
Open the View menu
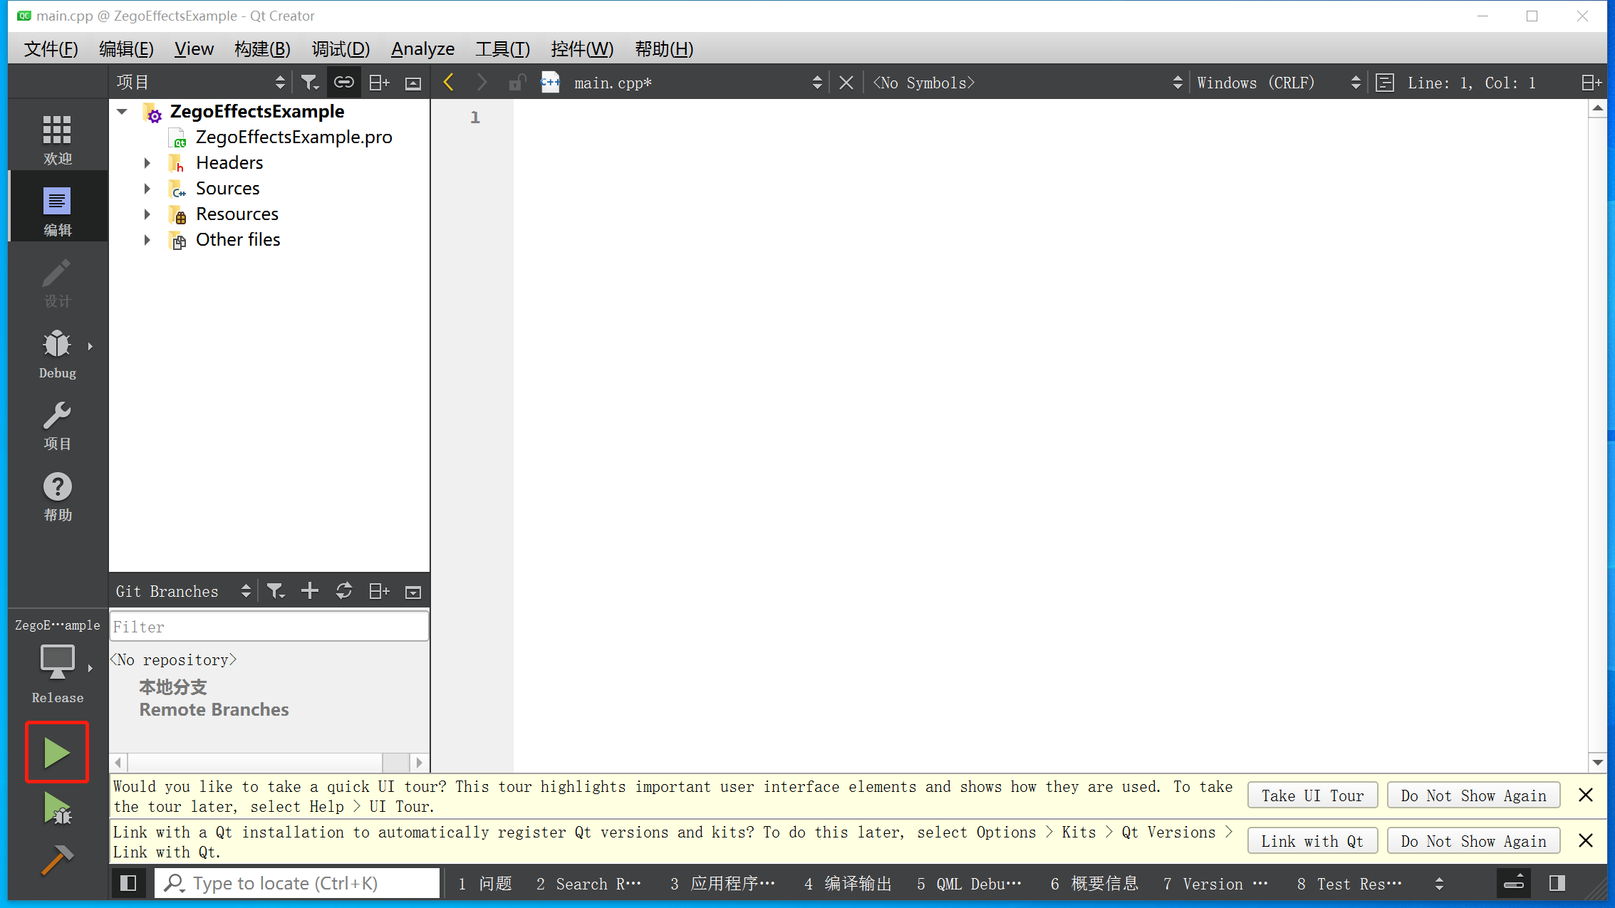[194, 49]
